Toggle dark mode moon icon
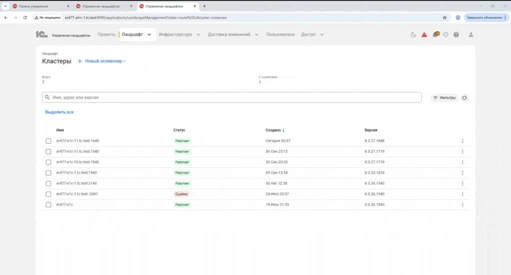 [413, 34]
